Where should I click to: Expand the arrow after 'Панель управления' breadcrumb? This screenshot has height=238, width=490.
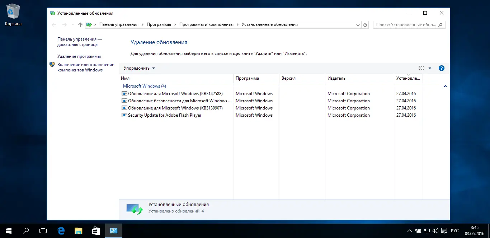tap(142, 24)
